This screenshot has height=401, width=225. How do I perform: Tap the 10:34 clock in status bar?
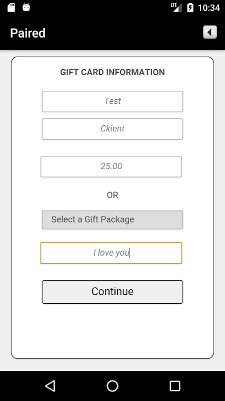208,8
